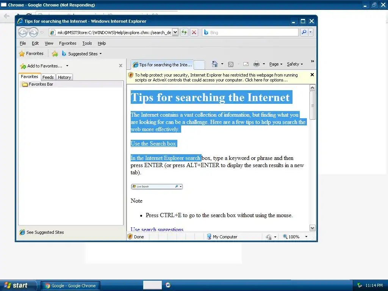Click the Stop loading icon
The height and width of the screenshot is (291, 388).
point(194,33)
